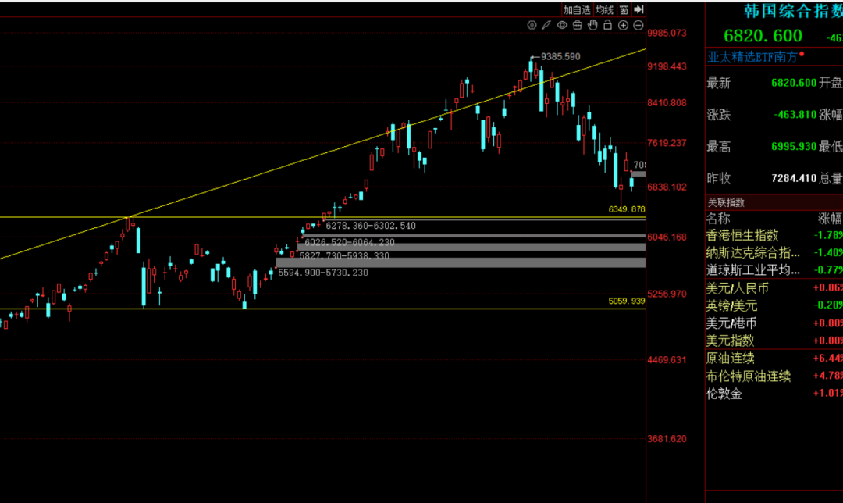This screenshot has height=503, width=843.
Task: Select the 伦敦金 London gold row
Action: (774, 394)
